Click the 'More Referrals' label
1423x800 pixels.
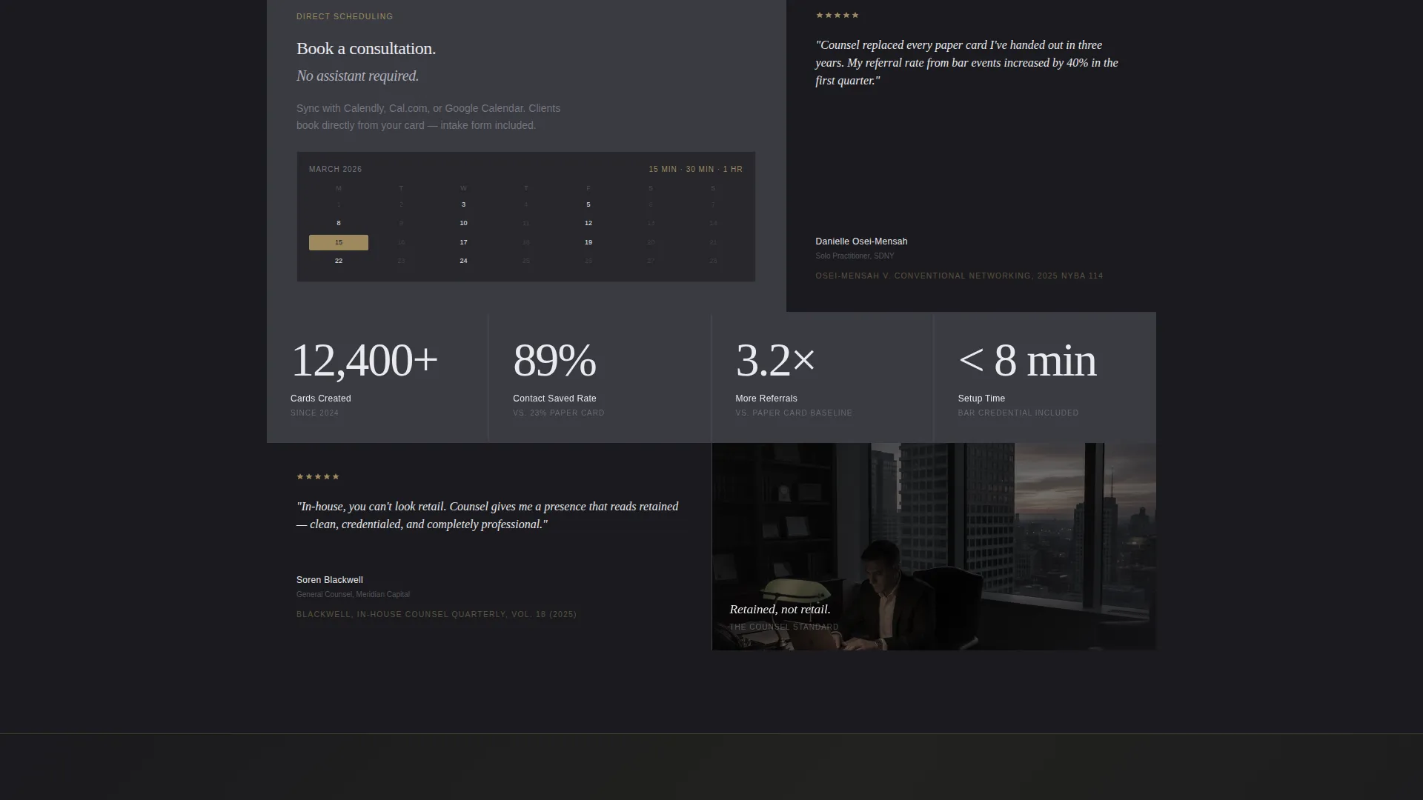coord(766,399)
